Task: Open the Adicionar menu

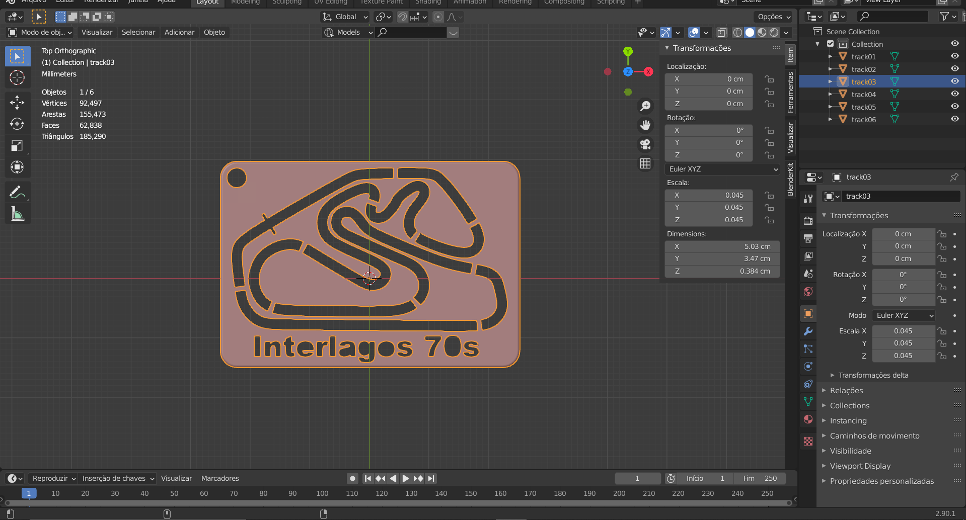Action: pyautogui.click(x=179, y=32)
